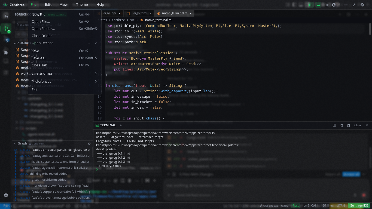Toggle the left sidebar layout button

pos(310,5)
